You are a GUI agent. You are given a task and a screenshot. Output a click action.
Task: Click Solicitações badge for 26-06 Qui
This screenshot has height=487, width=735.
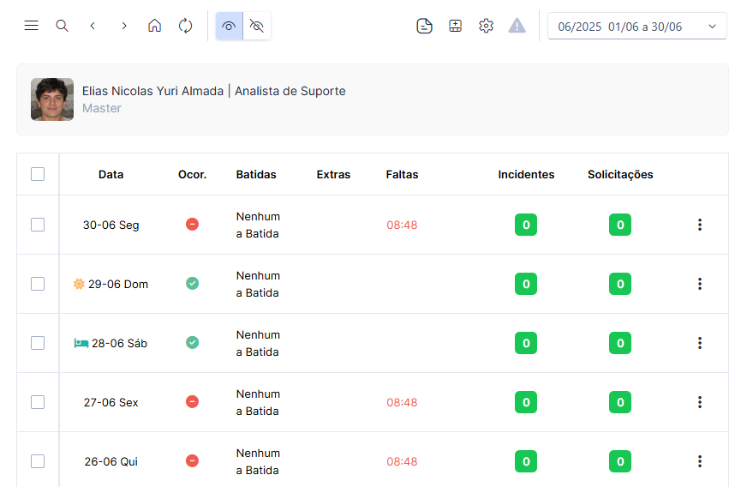click(x=620, y=461)
